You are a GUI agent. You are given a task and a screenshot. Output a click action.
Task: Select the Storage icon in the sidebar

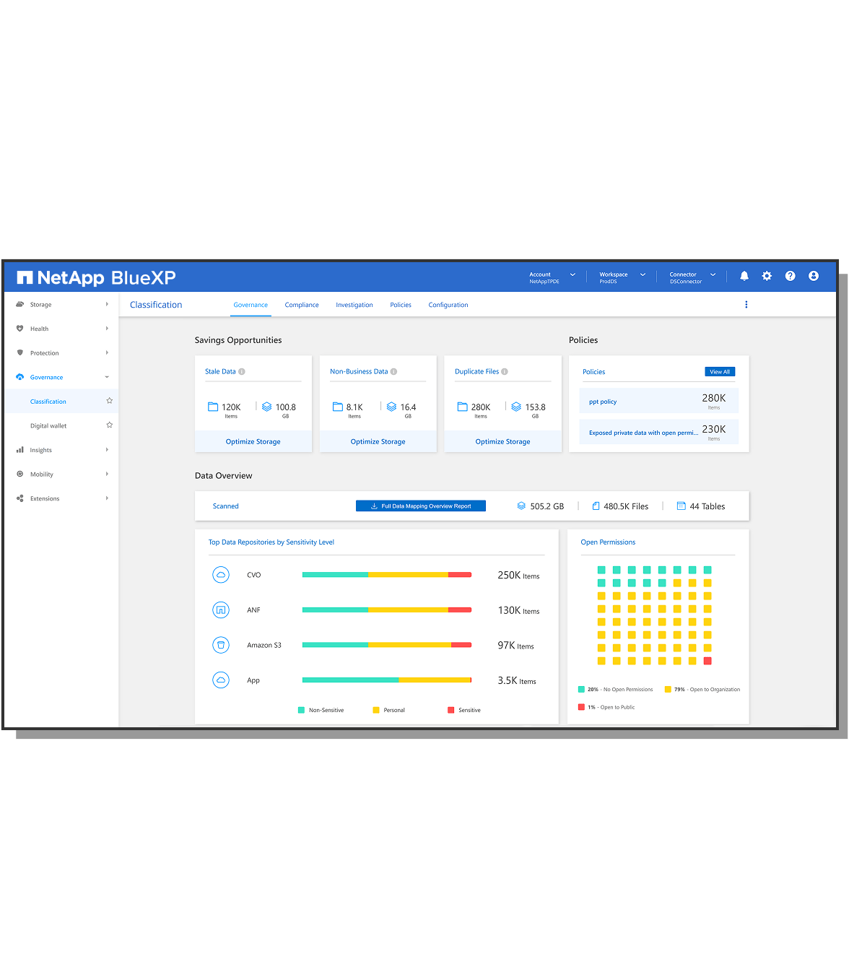tap(20, 304)
